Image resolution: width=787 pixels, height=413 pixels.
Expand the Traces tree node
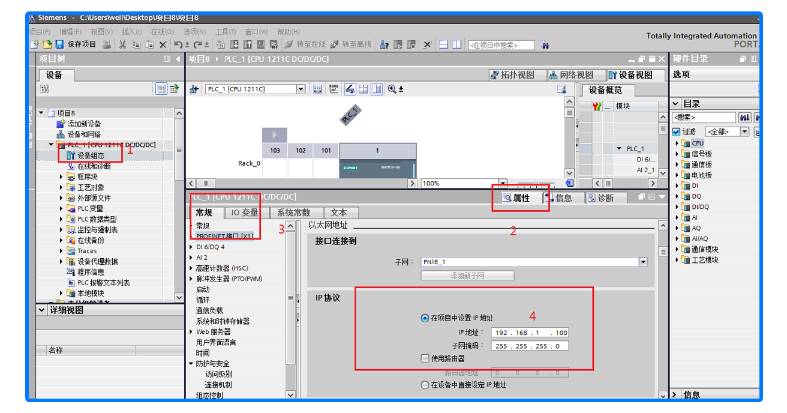[x=61, y=251]
